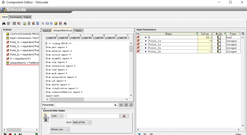Image resolution: width=247 pixels, height=135 pixels.
Task: Click the Java console icon in toolbar
Action: [x=60, y=23]
